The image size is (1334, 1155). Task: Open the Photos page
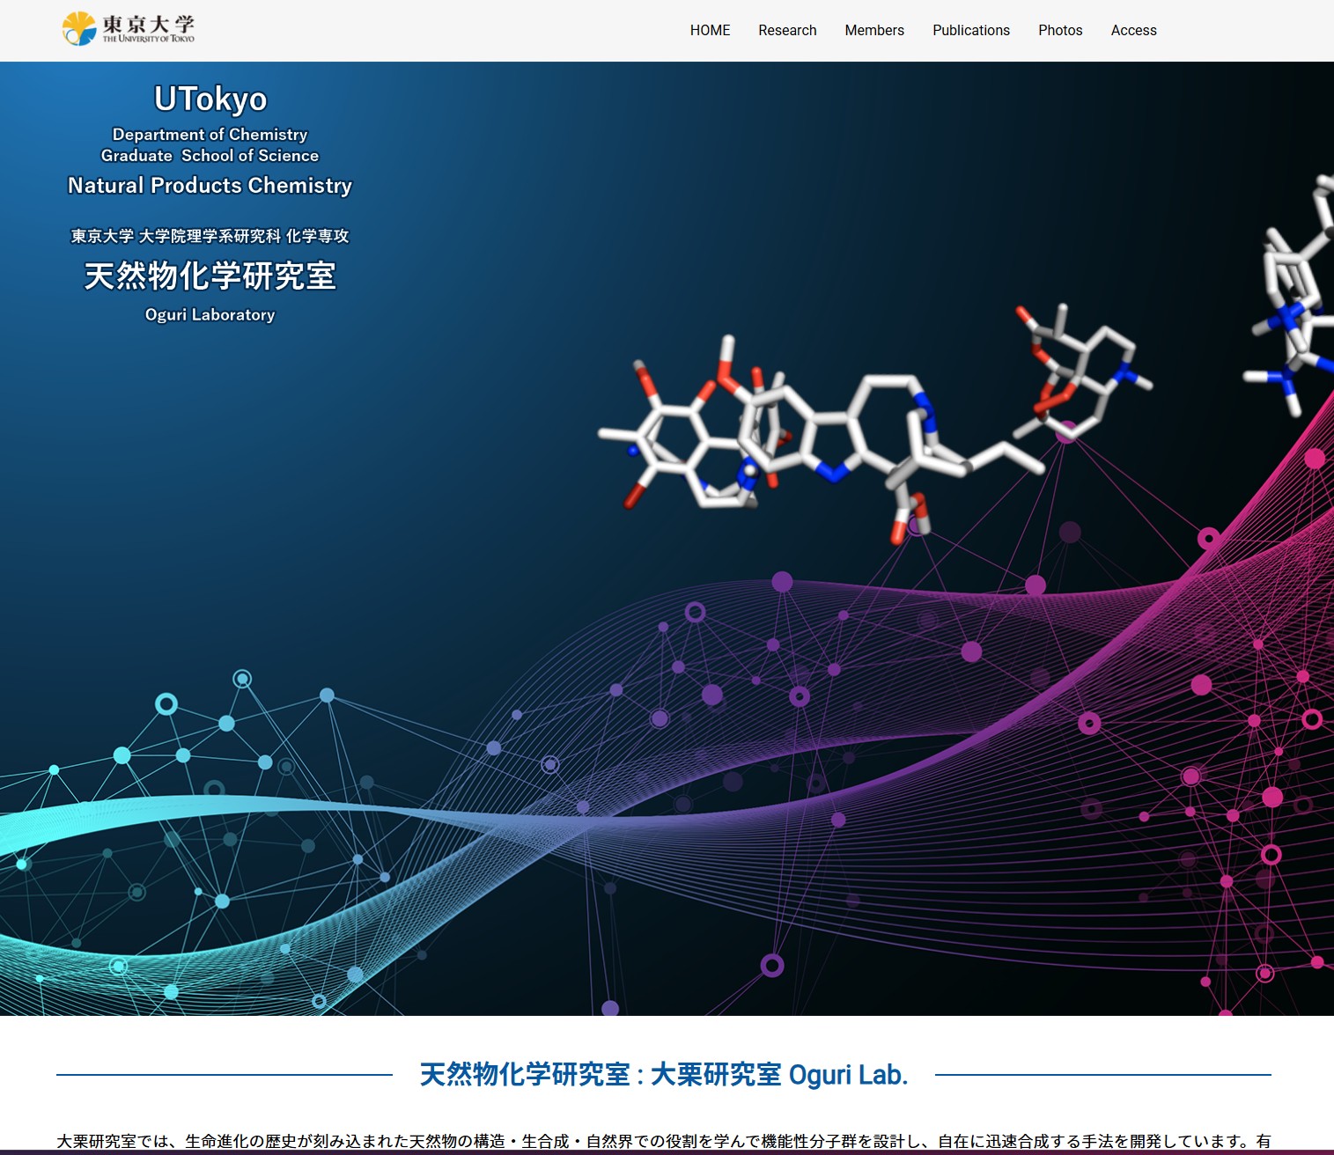click(x=1059, y=30)
